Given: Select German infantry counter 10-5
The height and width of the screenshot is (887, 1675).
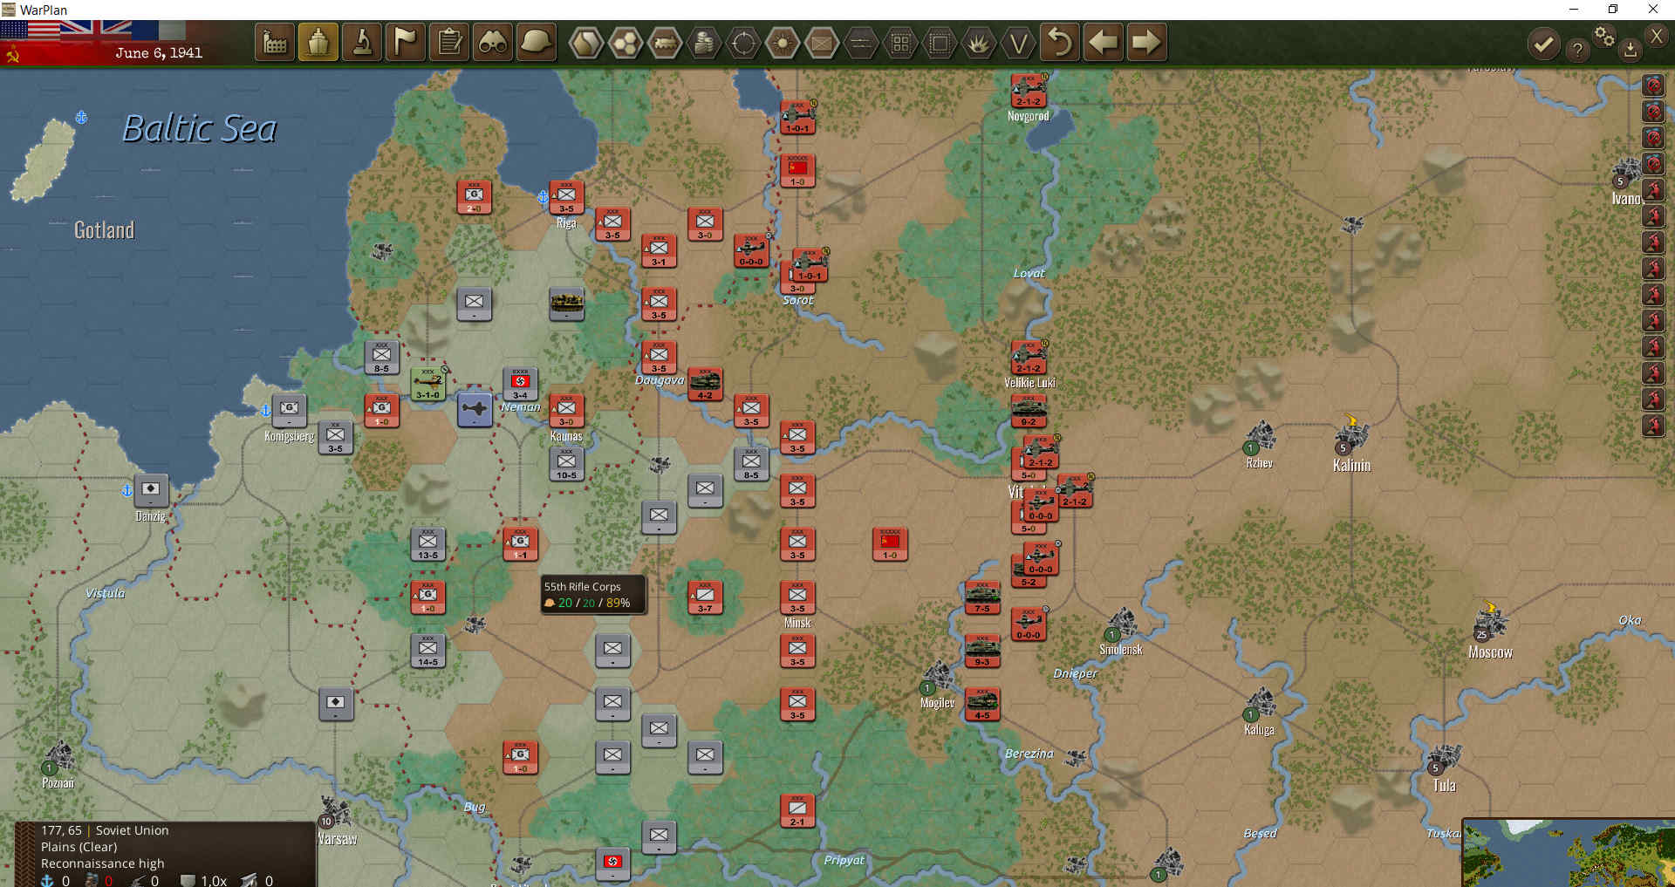Looking at the screenshot, I should tap(566, 464).
